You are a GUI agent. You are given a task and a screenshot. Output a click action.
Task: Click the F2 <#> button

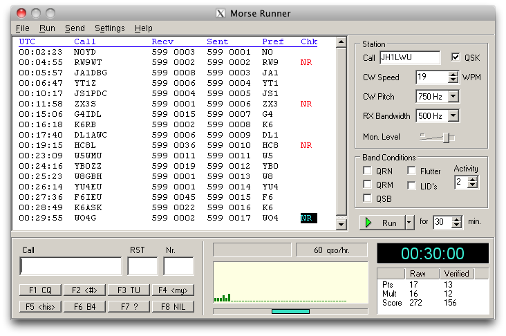(84, 290)
